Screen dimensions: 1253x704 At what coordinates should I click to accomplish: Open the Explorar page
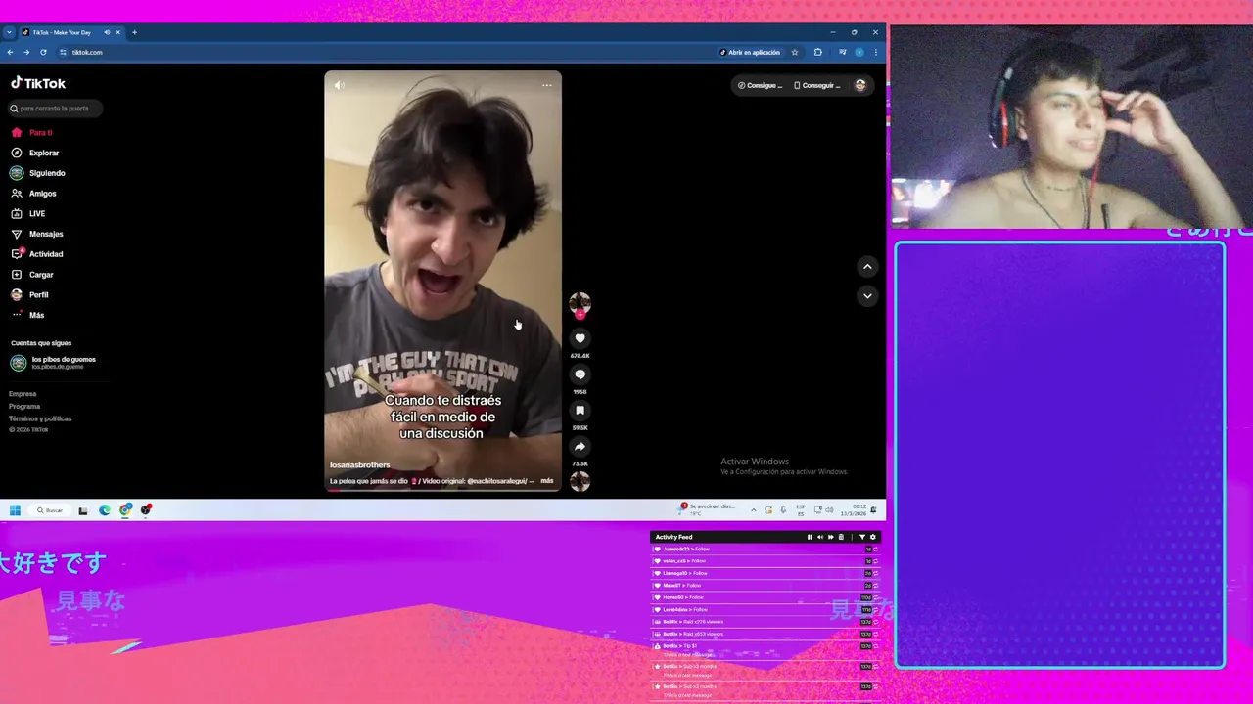[35, 154]
